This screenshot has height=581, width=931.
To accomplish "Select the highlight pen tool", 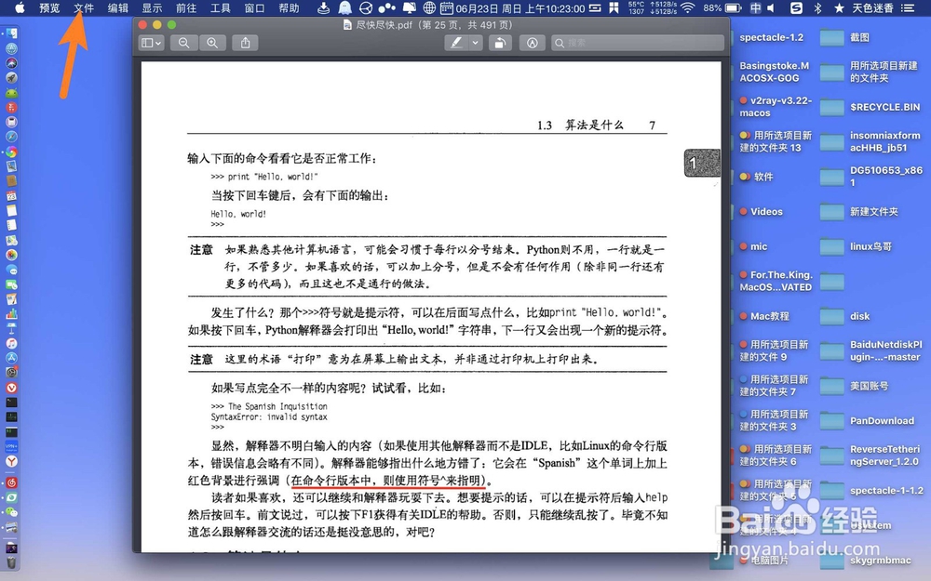I will [456, 43].
